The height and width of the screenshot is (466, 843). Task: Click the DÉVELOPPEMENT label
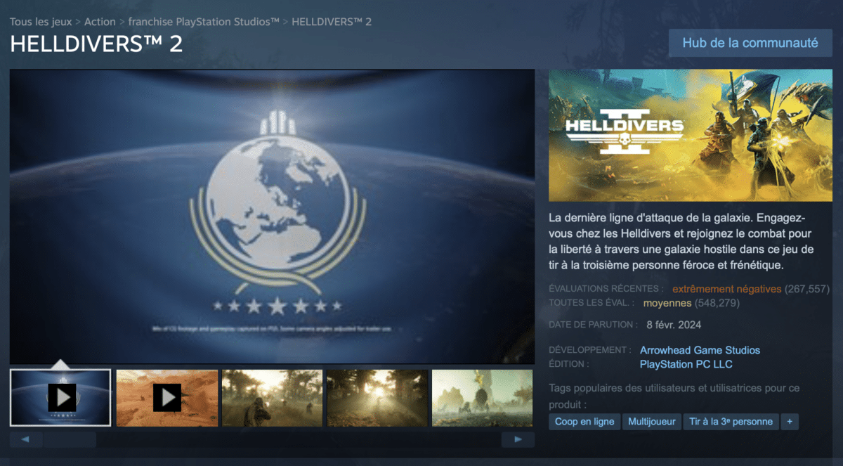point(590,350)
